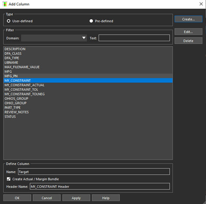Click the Apply button
Viewport: 206px width, 204px height.
pos(76,198)
